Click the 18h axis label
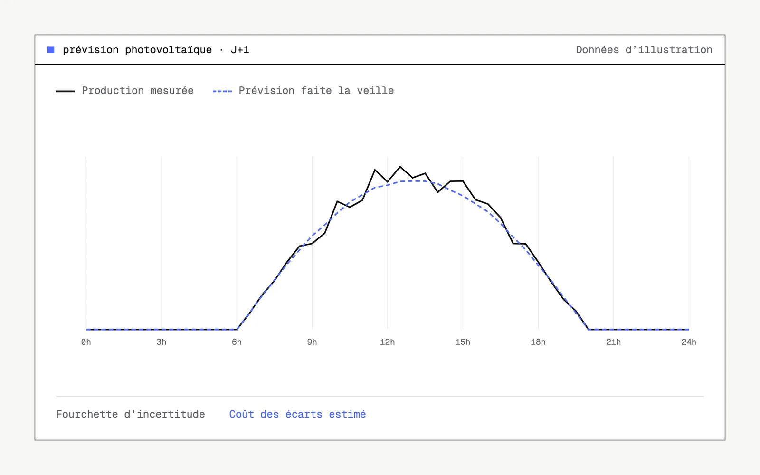The image size is (760, 475). (538, 342)
